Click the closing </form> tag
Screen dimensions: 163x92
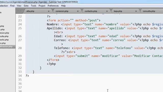[53, 60]
